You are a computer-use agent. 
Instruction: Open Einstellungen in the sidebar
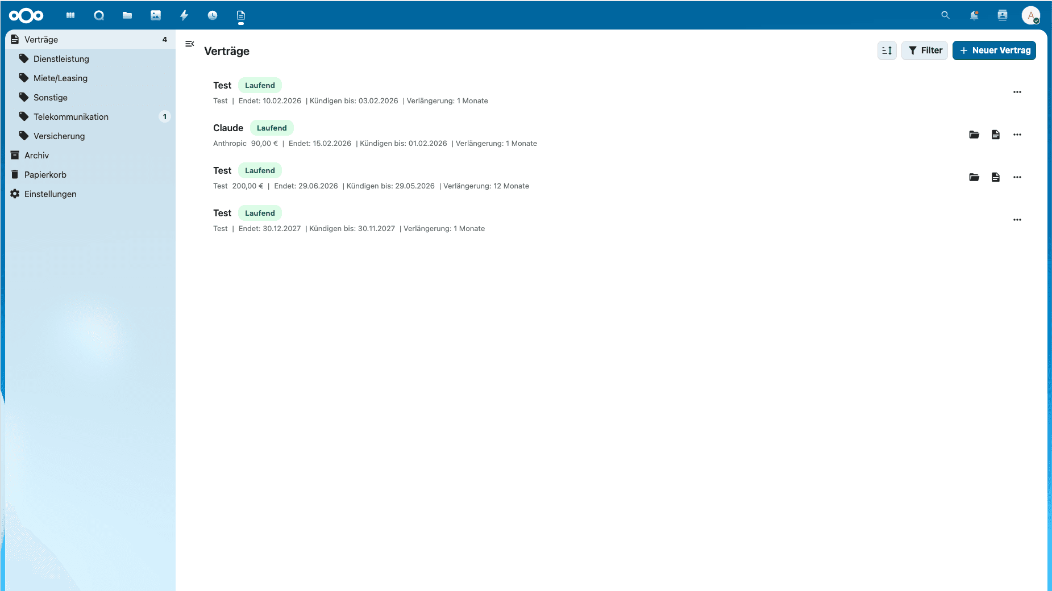point(50,194)
